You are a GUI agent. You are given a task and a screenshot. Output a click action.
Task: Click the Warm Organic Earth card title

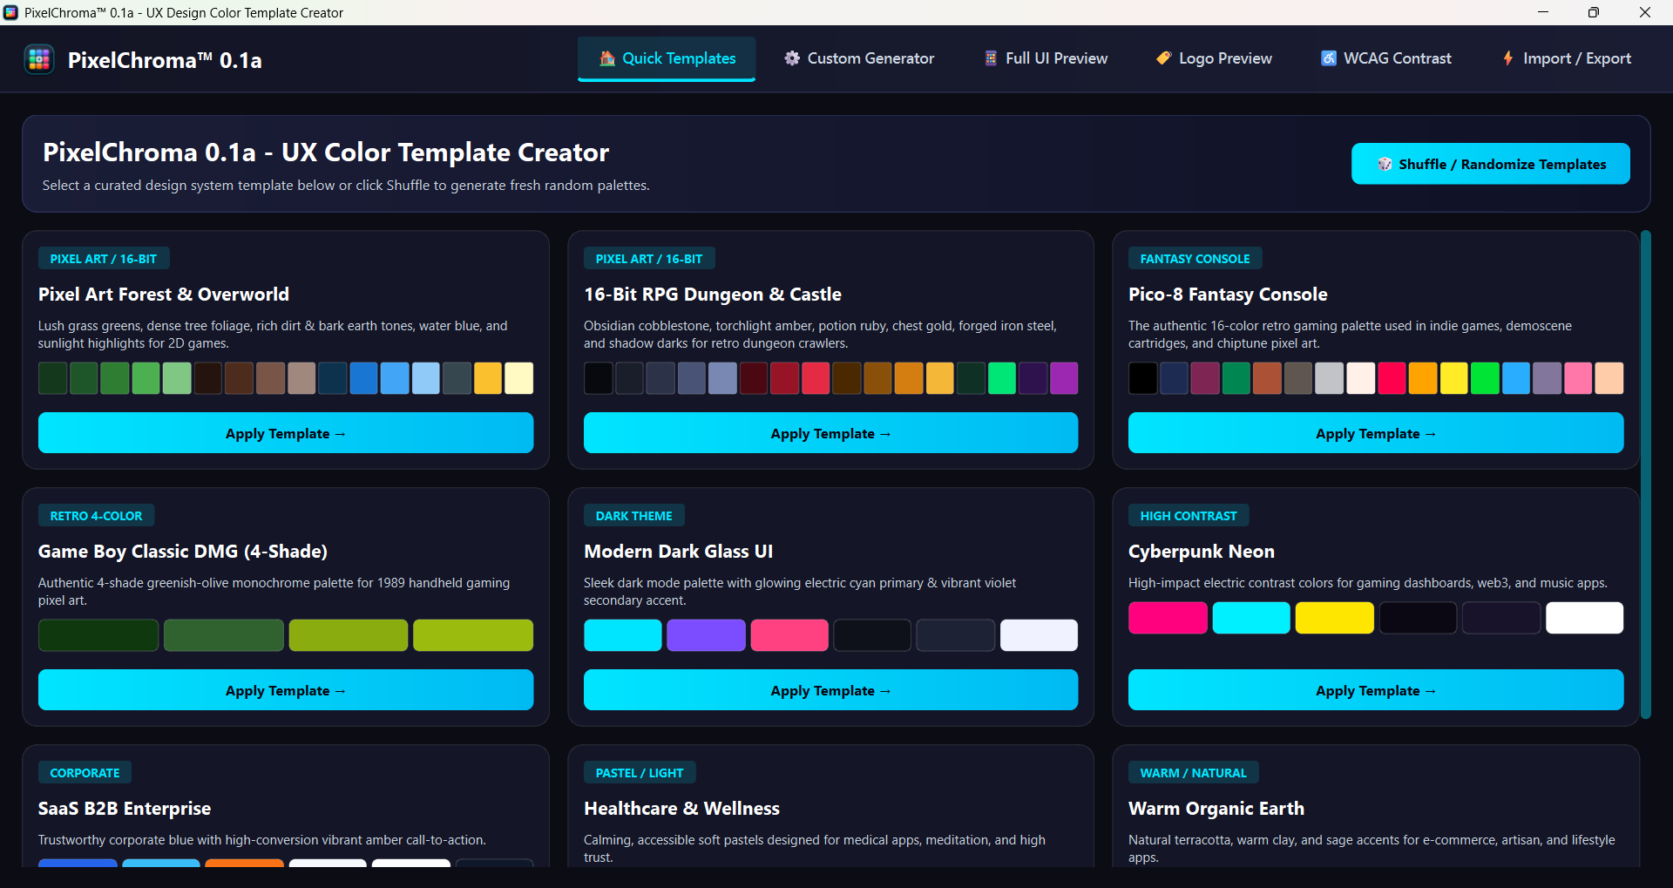tap(1216, 809)
